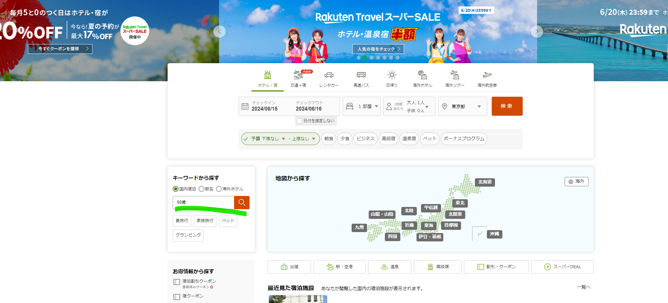Select 九州 region on the map

tap(359, 228)
